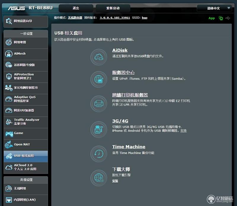237x206 pixels.
Task: Click firmware version 3.0.0.6.102_33911 link
Action: pos(115,18)
